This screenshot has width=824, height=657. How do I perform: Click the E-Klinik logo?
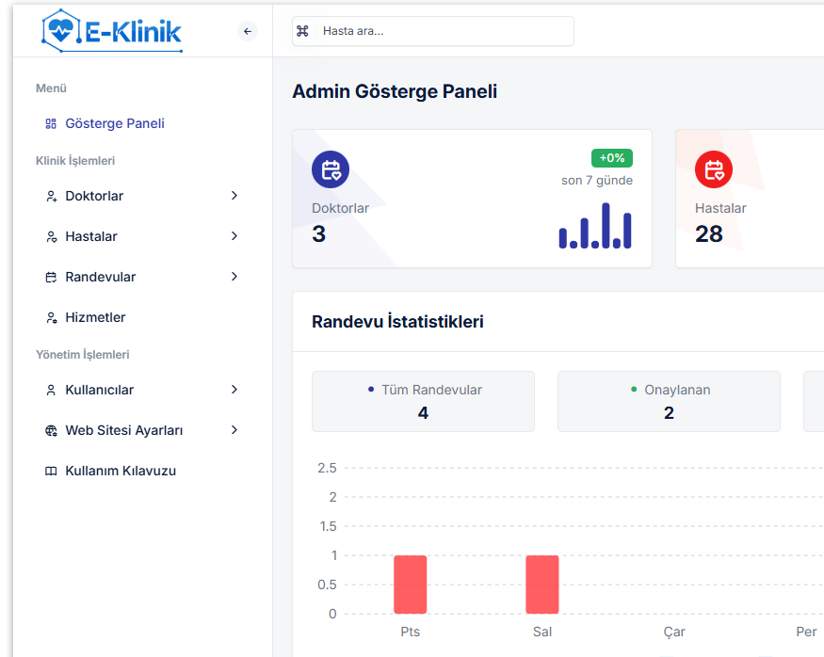tap(112, 31)
